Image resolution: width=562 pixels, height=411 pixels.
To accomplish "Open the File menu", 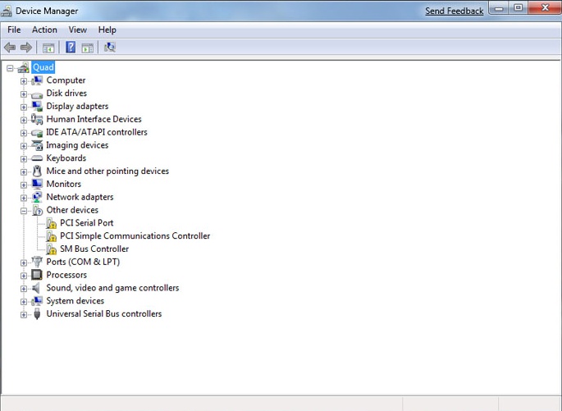I will (14, 30).
